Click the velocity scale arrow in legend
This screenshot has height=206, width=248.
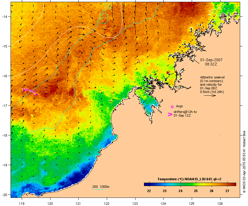click(210, 95)
